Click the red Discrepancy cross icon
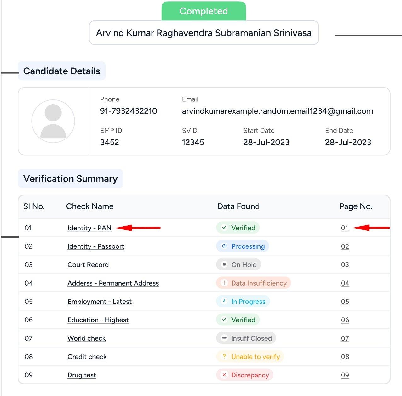This screenshot has height=396, width=402. pos(224,375)
